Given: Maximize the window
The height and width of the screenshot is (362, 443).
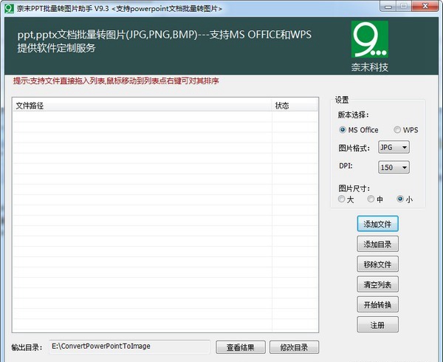Looking at the screenshot, I should [403, 6].
